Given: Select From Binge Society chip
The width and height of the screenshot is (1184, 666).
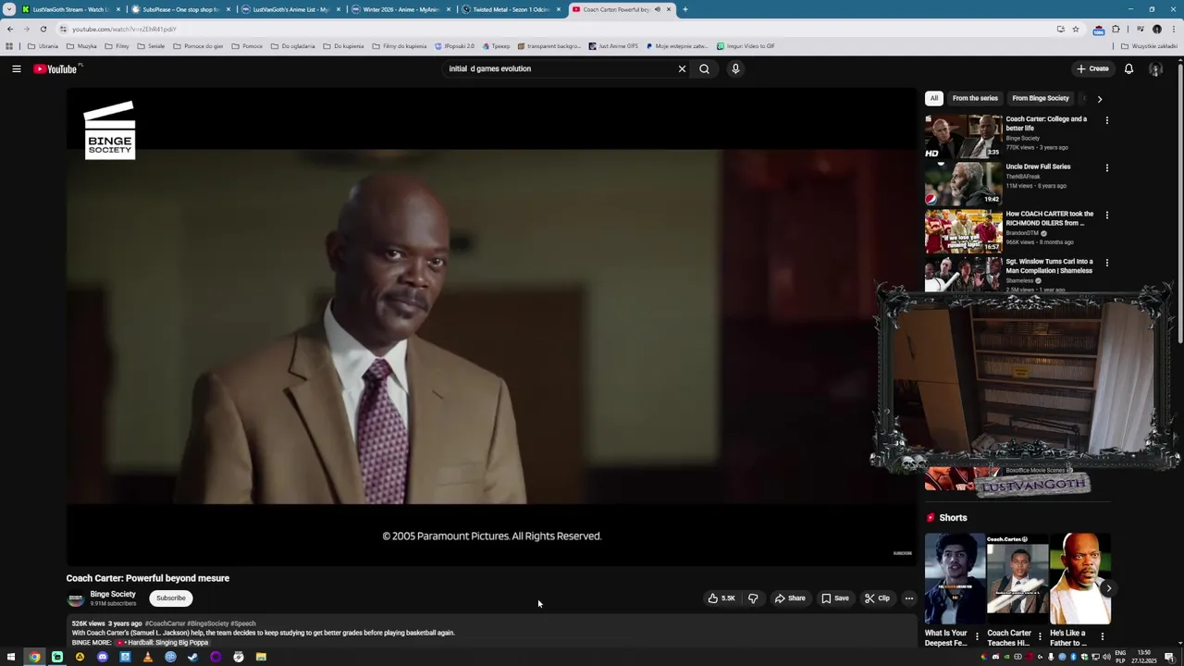Looking at the screenshot, I should coord(1041,98).
